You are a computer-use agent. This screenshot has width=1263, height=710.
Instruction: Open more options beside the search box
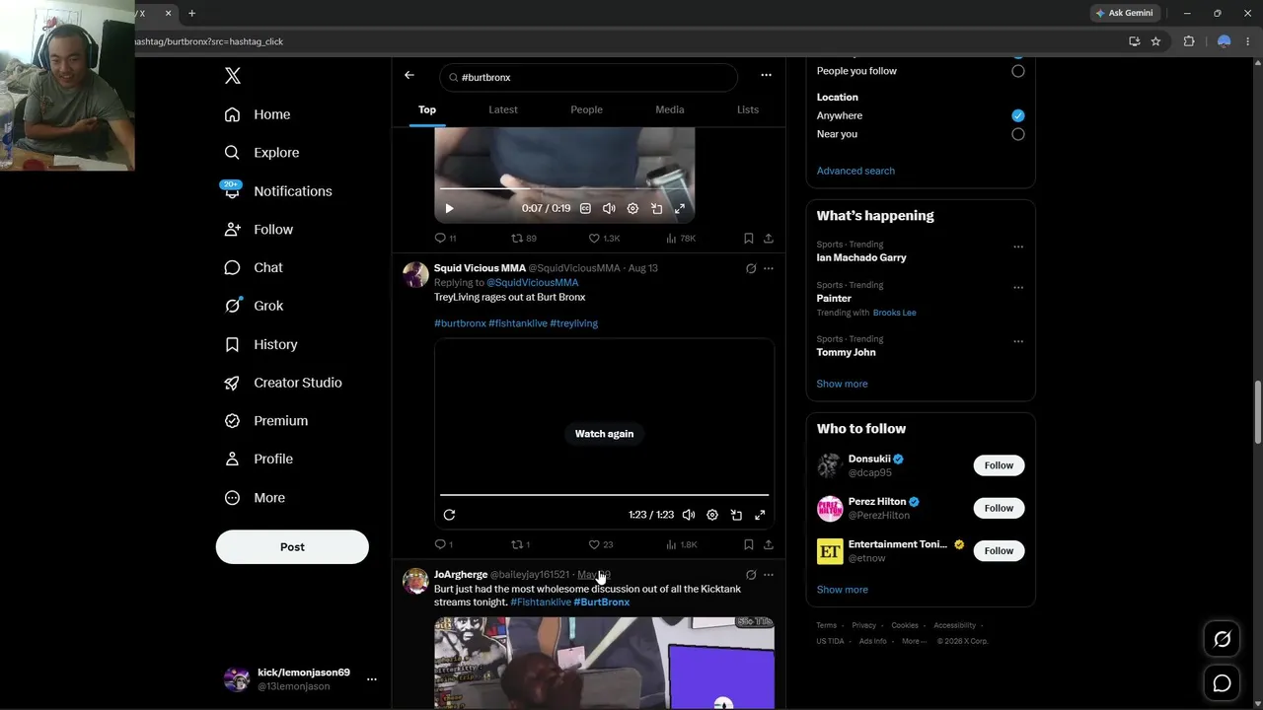[766, 75]
